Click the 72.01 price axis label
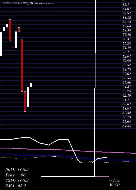This screenshot has height=190, width=136. pyautogui.click(x=127, y=56)
